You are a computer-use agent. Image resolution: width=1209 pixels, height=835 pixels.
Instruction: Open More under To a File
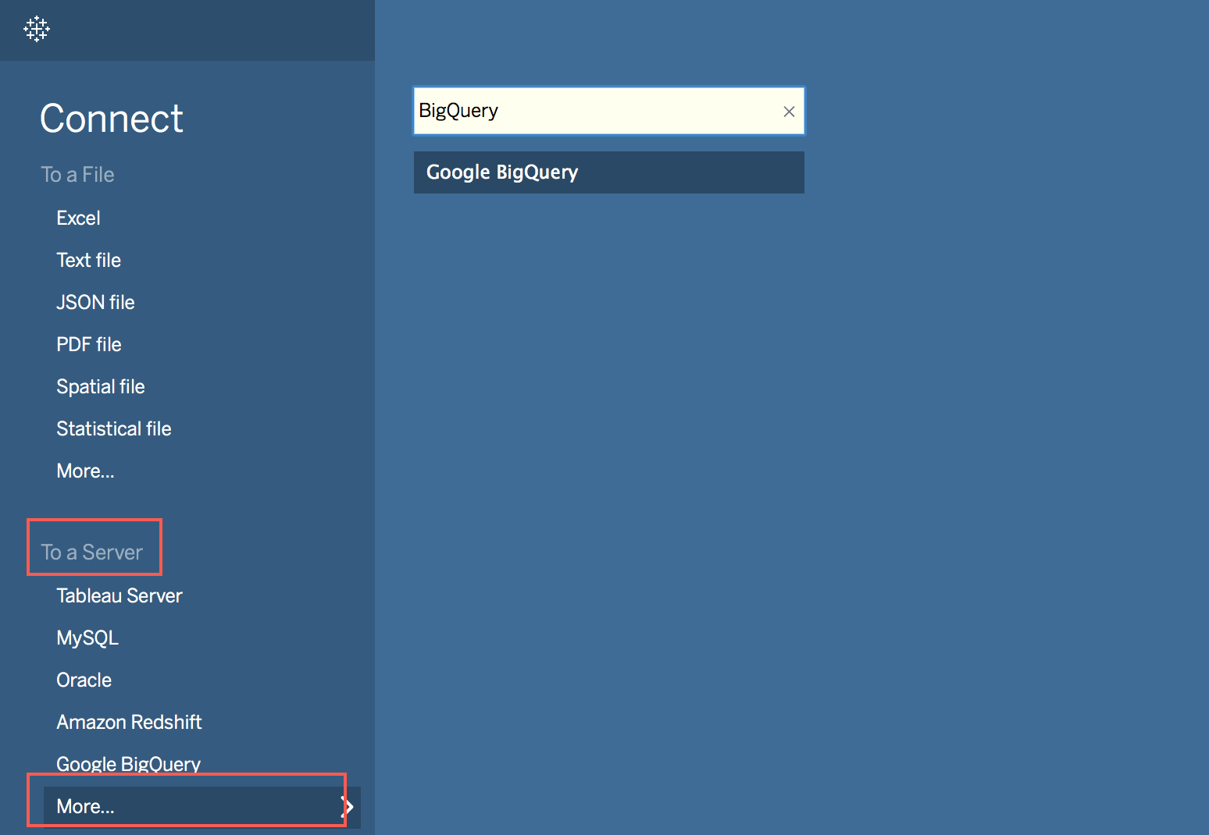point(85,471)
